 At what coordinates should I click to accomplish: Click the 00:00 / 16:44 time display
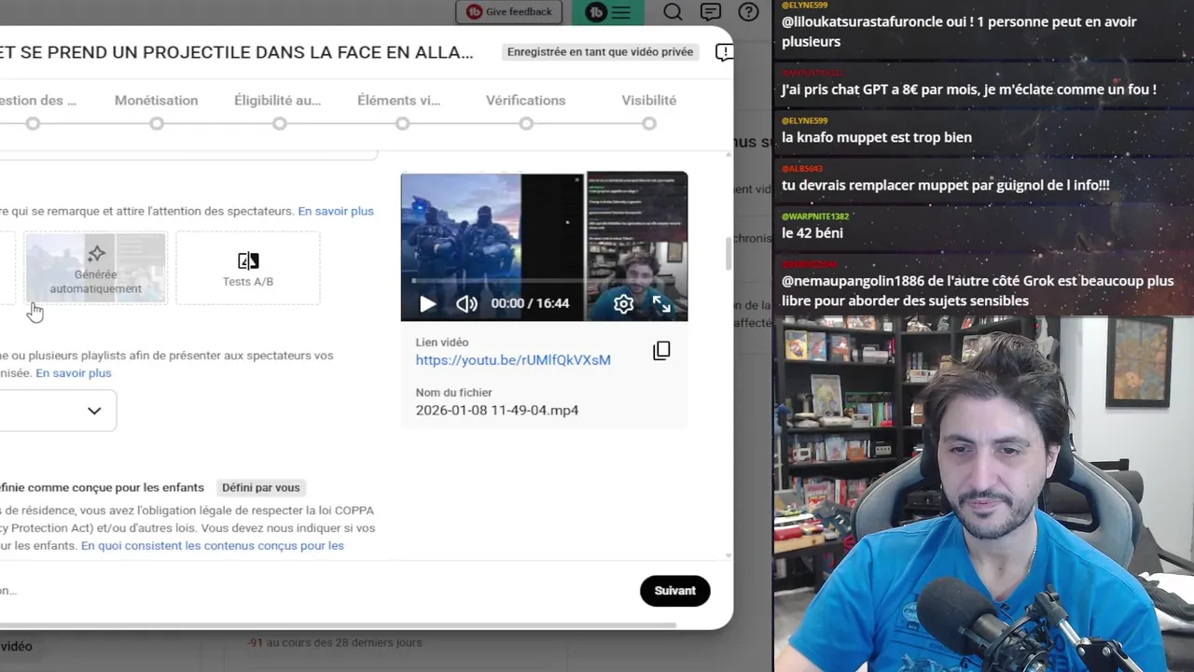click(x=530, y=303)
